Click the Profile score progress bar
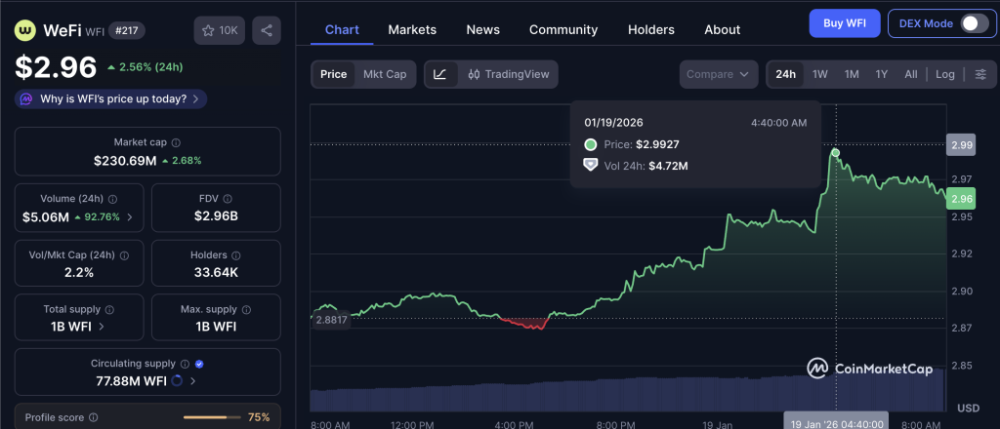 click(212, 417)
